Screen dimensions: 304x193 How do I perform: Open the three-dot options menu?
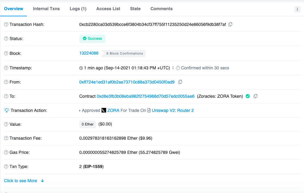pos(297,9)
